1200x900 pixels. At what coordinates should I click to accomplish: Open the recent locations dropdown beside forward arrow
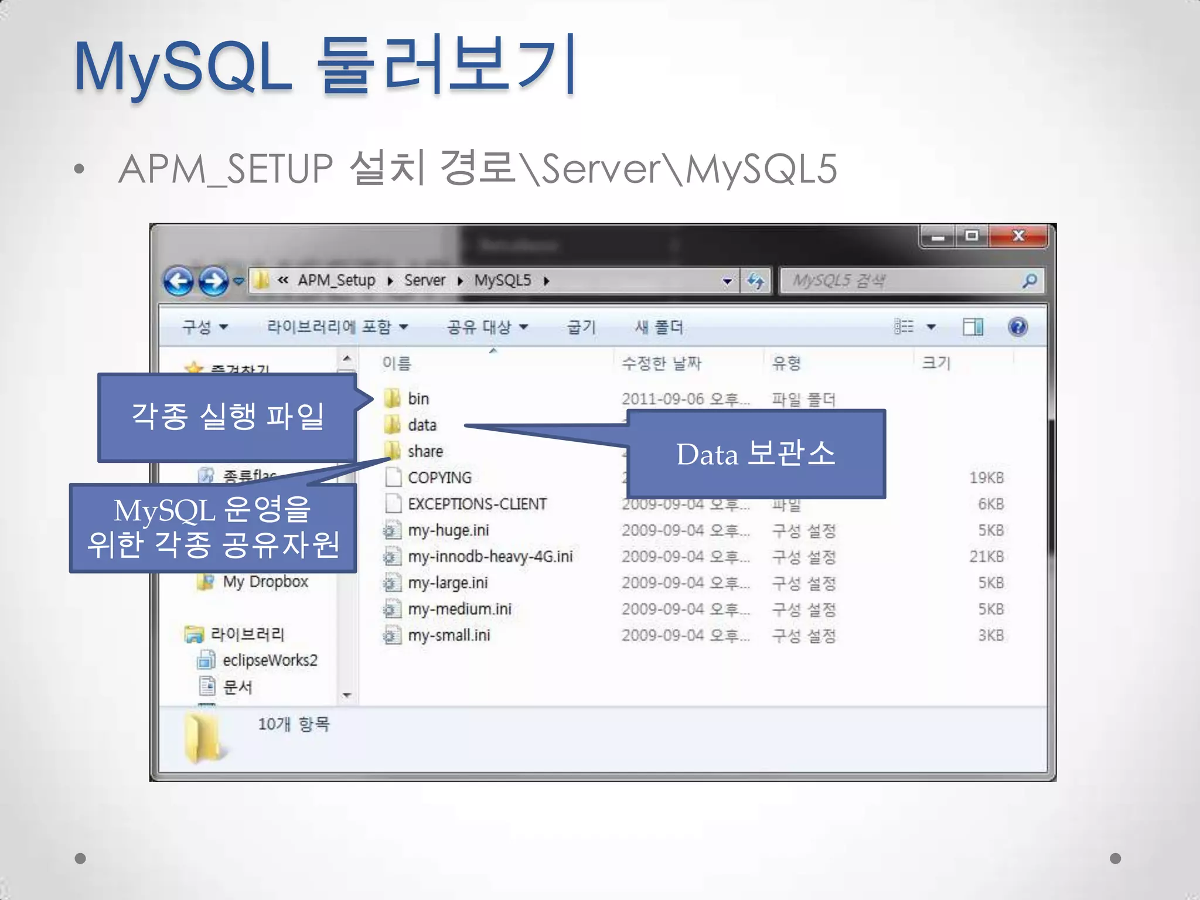click(238, 281)
